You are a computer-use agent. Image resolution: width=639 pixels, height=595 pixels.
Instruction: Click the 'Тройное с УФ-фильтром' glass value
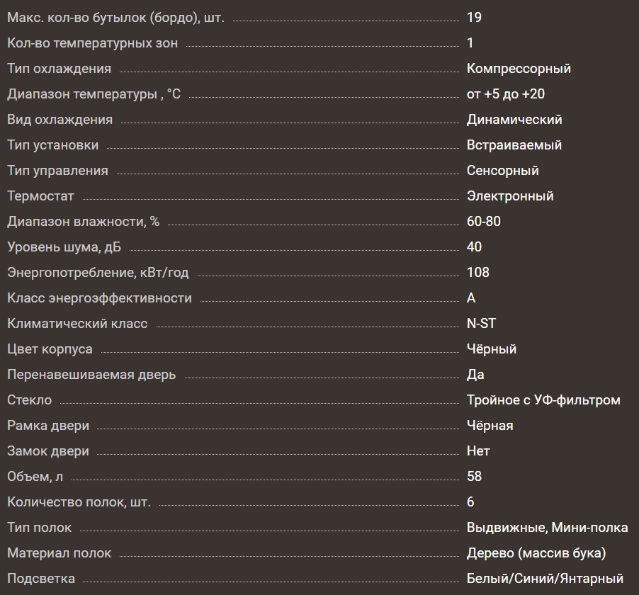click(543, 400)
